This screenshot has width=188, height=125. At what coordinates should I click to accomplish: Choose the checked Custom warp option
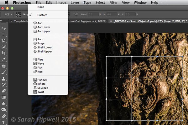point(43,15)
